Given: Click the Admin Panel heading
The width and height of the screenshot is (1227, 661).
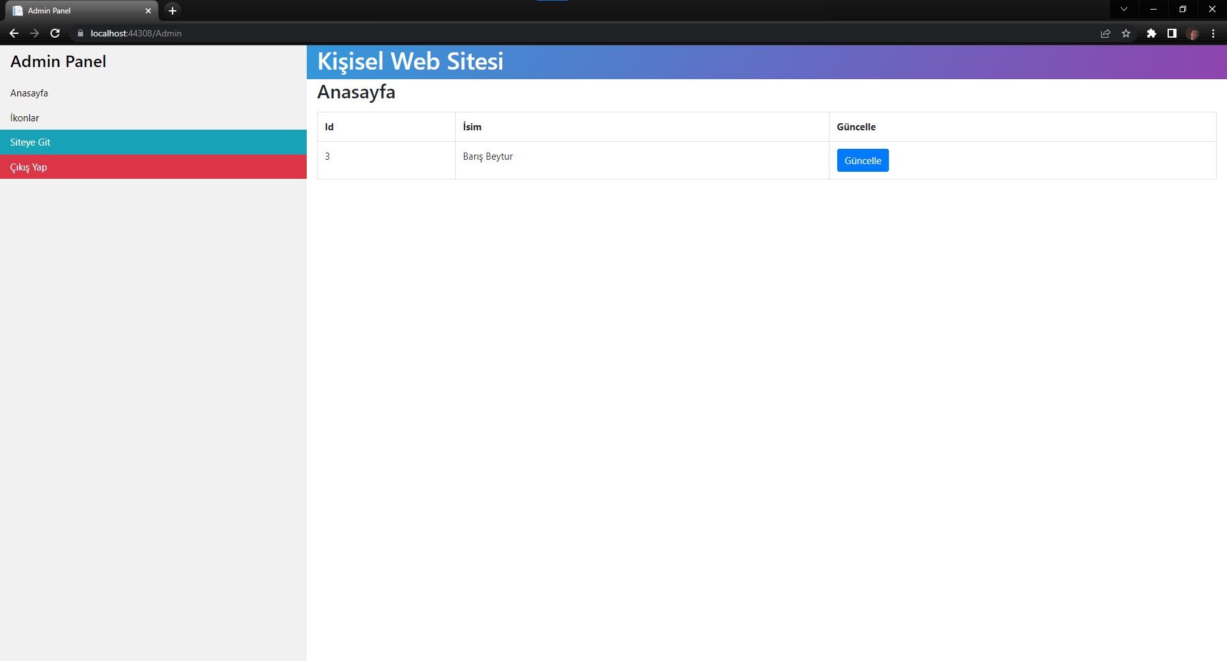Looking at the screenshot, I should click(x=58, y=61).
